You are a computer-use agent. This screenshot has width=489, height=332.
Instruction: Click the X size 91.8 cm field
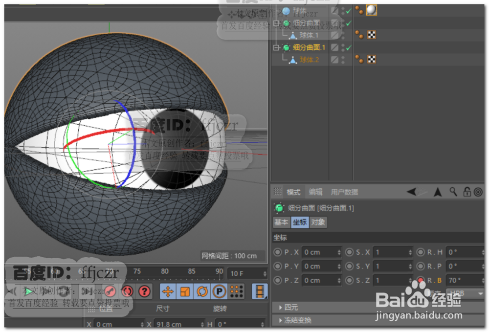(179, 325)
